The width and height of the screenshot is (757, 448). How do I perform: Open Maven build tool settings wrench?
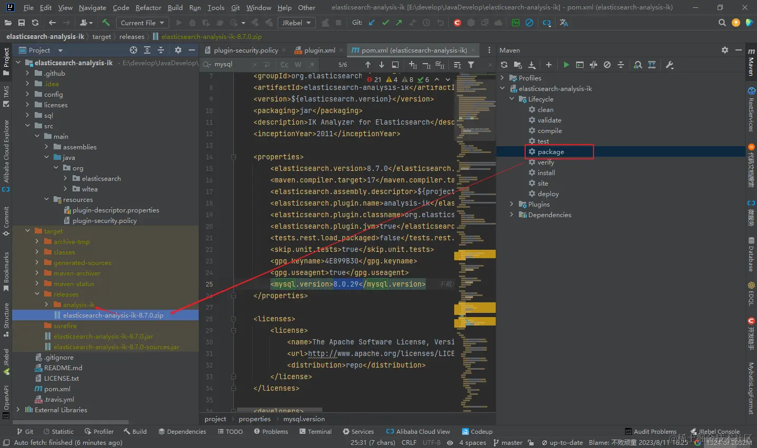pyautogui.click(x=669, y=65)
